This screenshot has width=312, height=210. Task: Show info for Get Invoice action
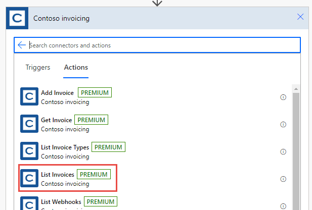(283, 124)
